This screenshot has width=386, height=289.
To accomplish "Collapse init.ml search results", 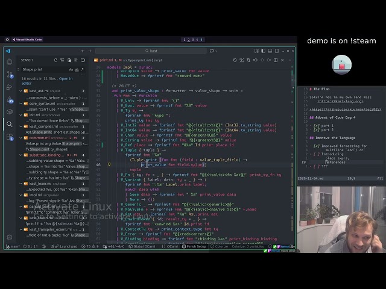I will tap(21, 115).
